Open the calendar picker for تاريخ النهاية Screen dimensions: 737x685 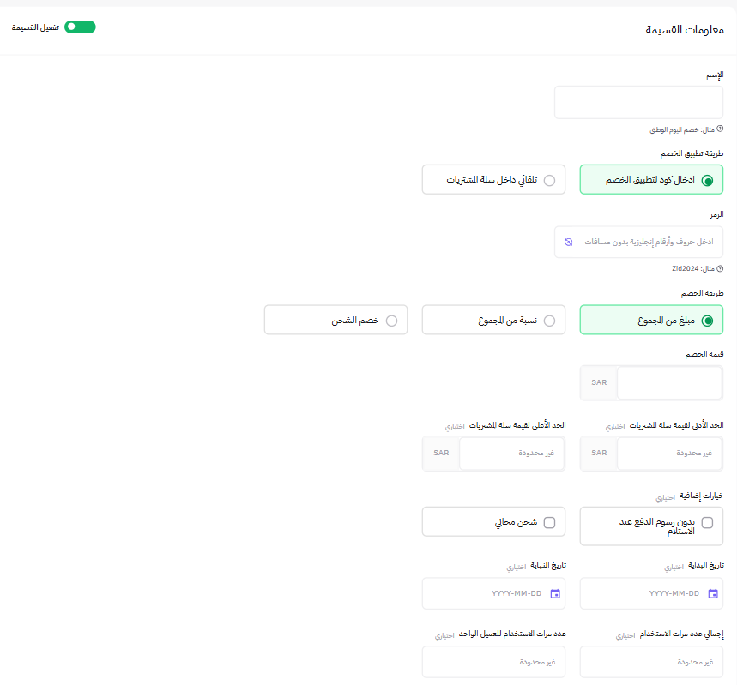pos(556,592)
